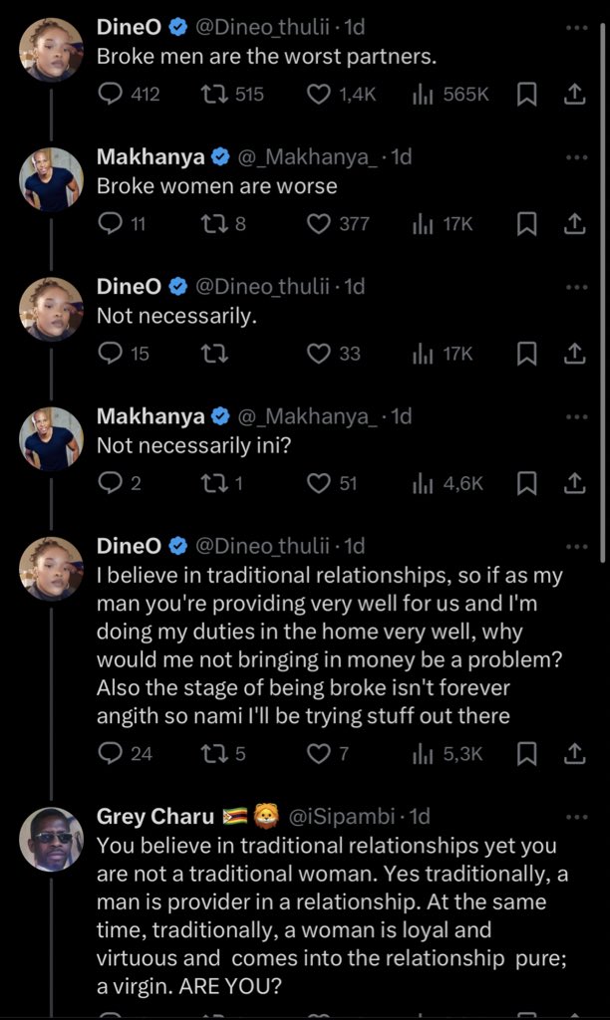The width and height of the screenshot is (610, 1020).
Task: Repost the "Not necessarily." tweet
Action: coord(213,354)
